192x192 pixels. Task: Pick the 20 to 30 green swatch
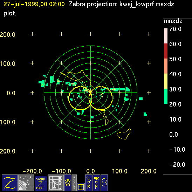pos(166,96)
